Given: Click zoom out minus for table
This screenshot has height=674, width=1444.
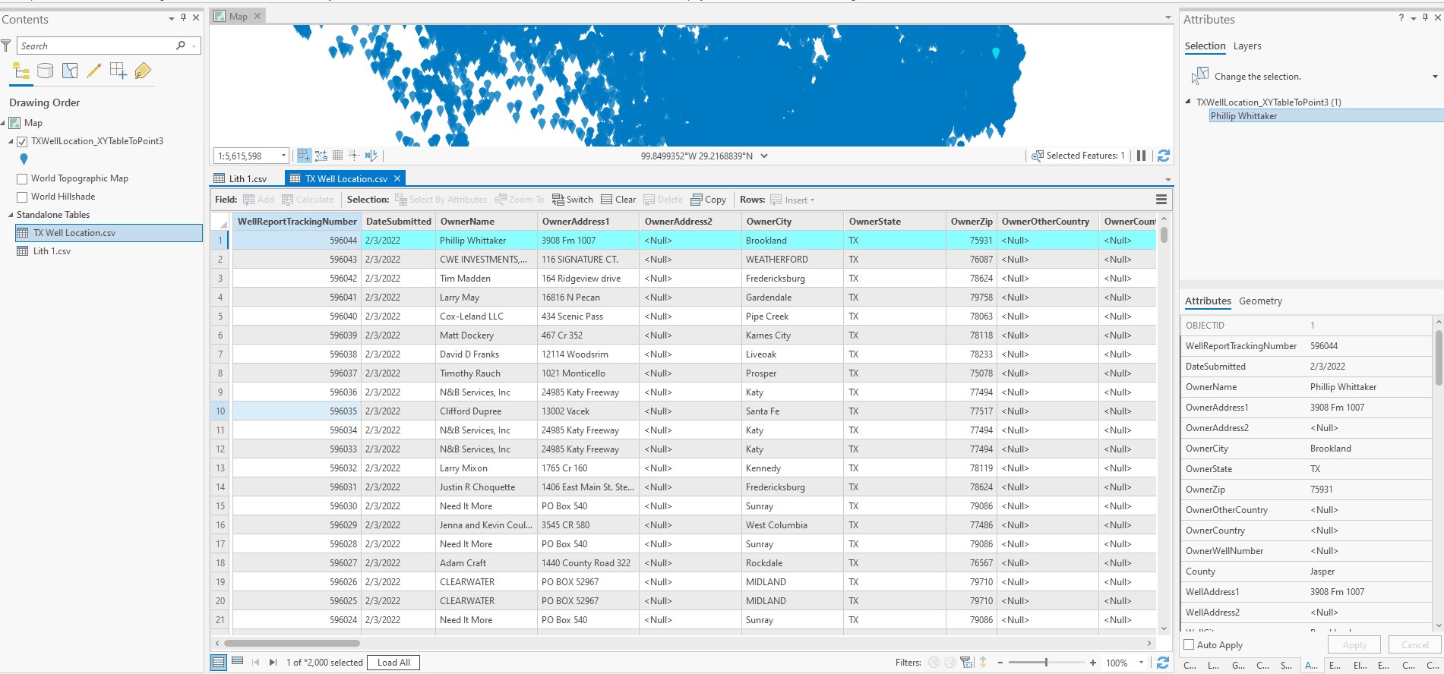Looking at the screenshot, I should (1000, 663).
